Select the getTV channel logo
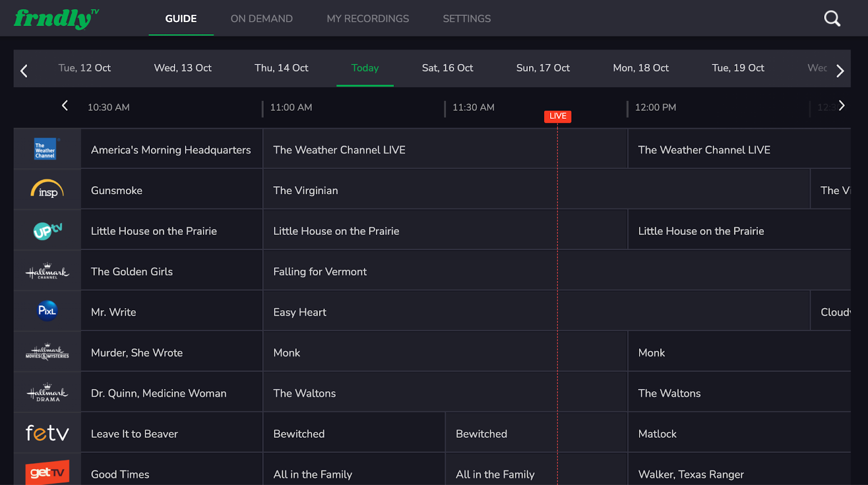868x485 pixels. point(47,472)
